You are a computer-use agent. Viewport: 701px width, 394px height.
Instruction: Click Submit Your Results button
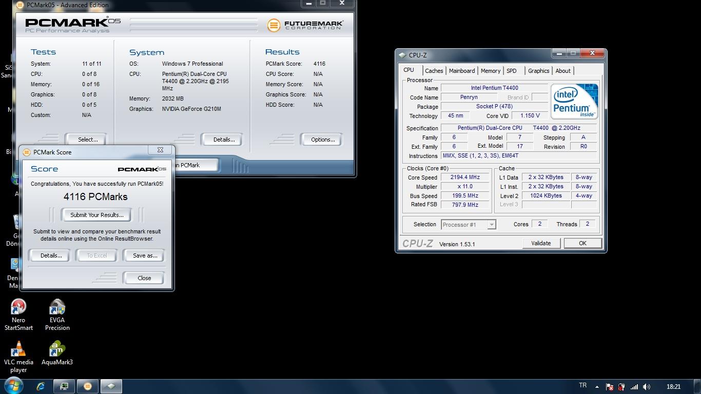[97, 215]
